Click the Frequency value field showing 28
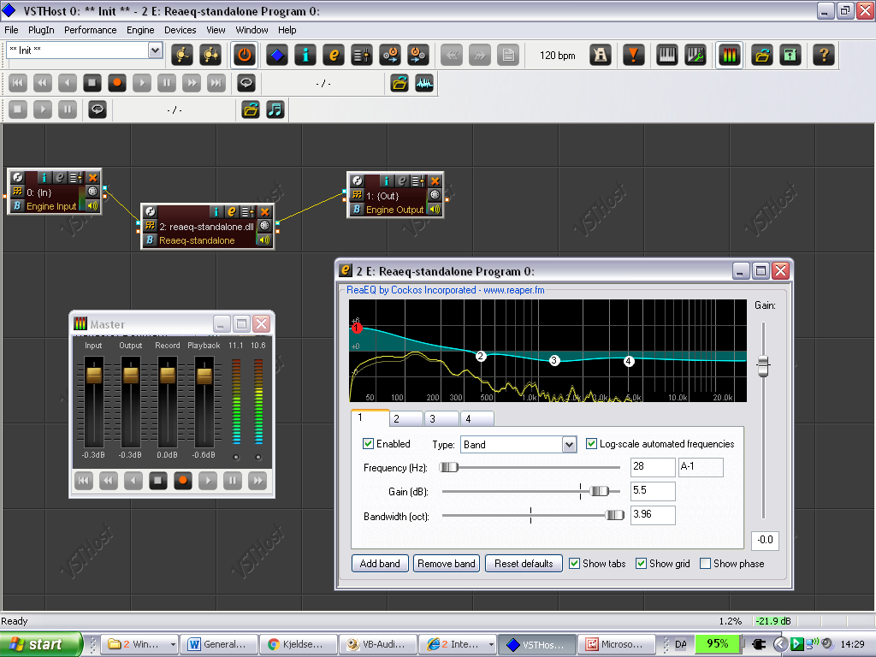 click(x=653, y=467)
